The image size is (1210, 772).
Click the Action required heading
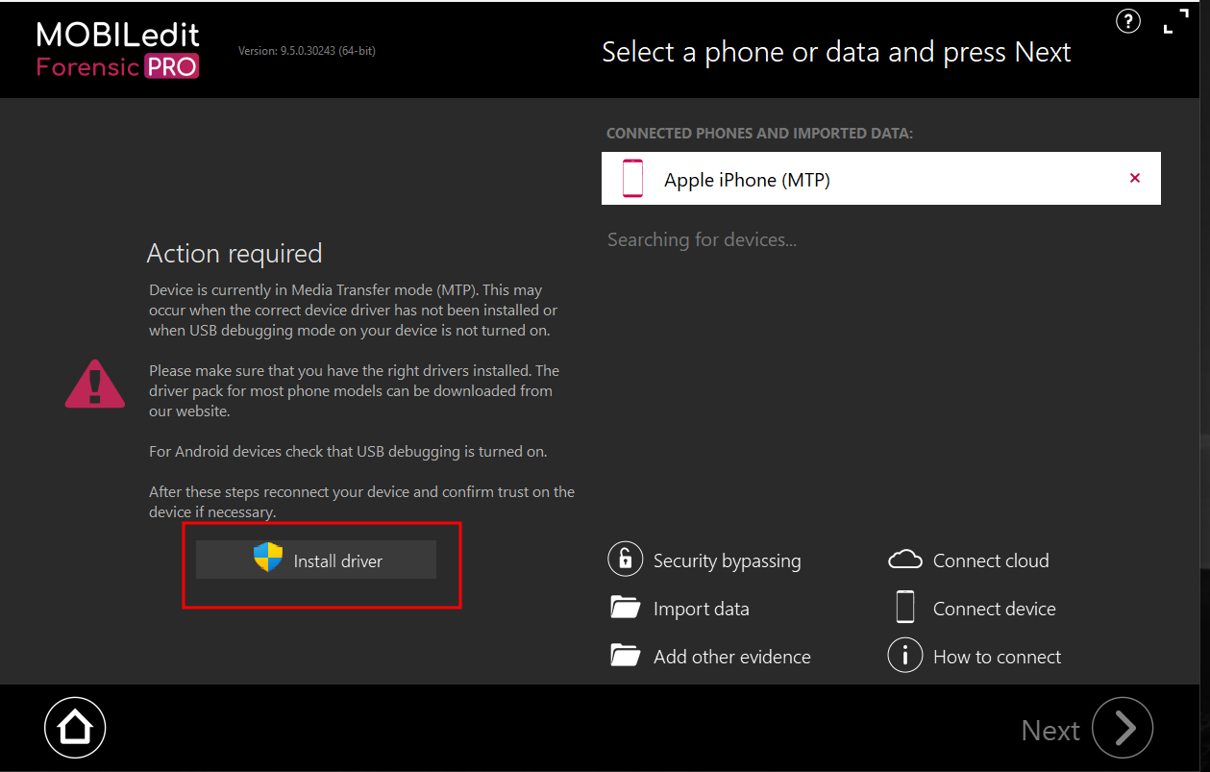[x=235, y=253]
